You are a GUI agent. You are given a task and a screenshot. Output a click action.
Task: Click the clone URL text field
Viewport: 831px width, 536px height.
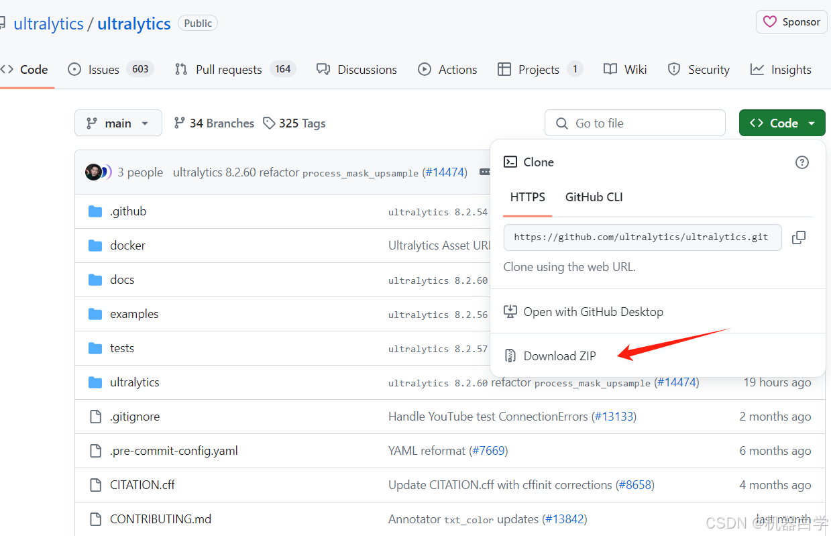pyautogui.click(x=642, y=237)
